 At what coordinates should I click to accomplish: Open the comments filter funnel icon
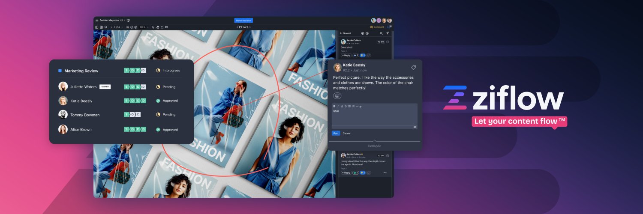[x=388, y=33]
